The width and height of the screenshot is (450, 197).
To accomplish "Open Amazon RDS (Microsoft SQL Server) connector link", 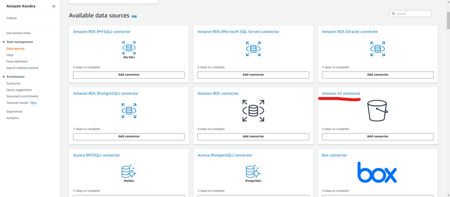I will (x=238, y=32).
